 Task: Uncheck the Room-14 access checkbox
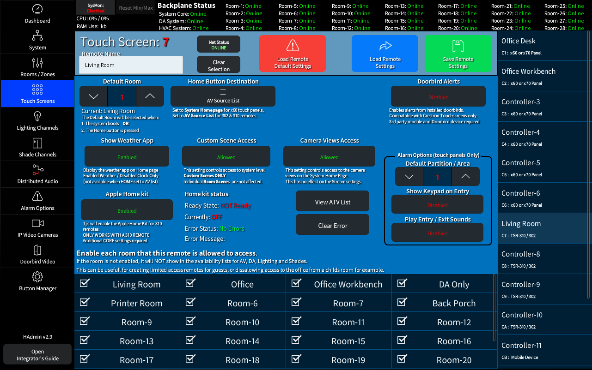click(190, 340)
